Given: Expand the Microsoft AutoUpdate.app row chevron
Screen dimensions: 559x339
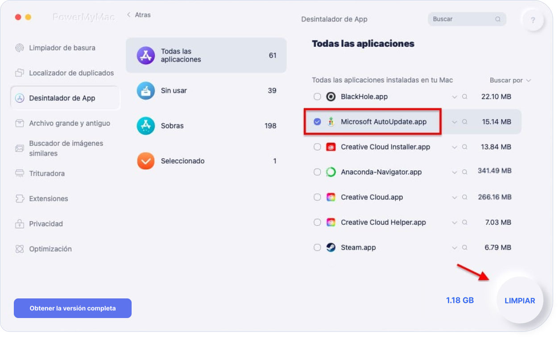Looking at the screenshot, I should [x=455, y=122].
